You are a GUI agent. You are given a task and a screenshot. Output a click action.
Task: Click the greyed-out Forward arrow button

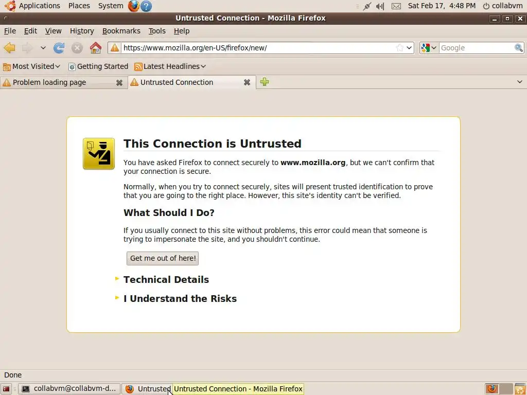click(27, 48)
